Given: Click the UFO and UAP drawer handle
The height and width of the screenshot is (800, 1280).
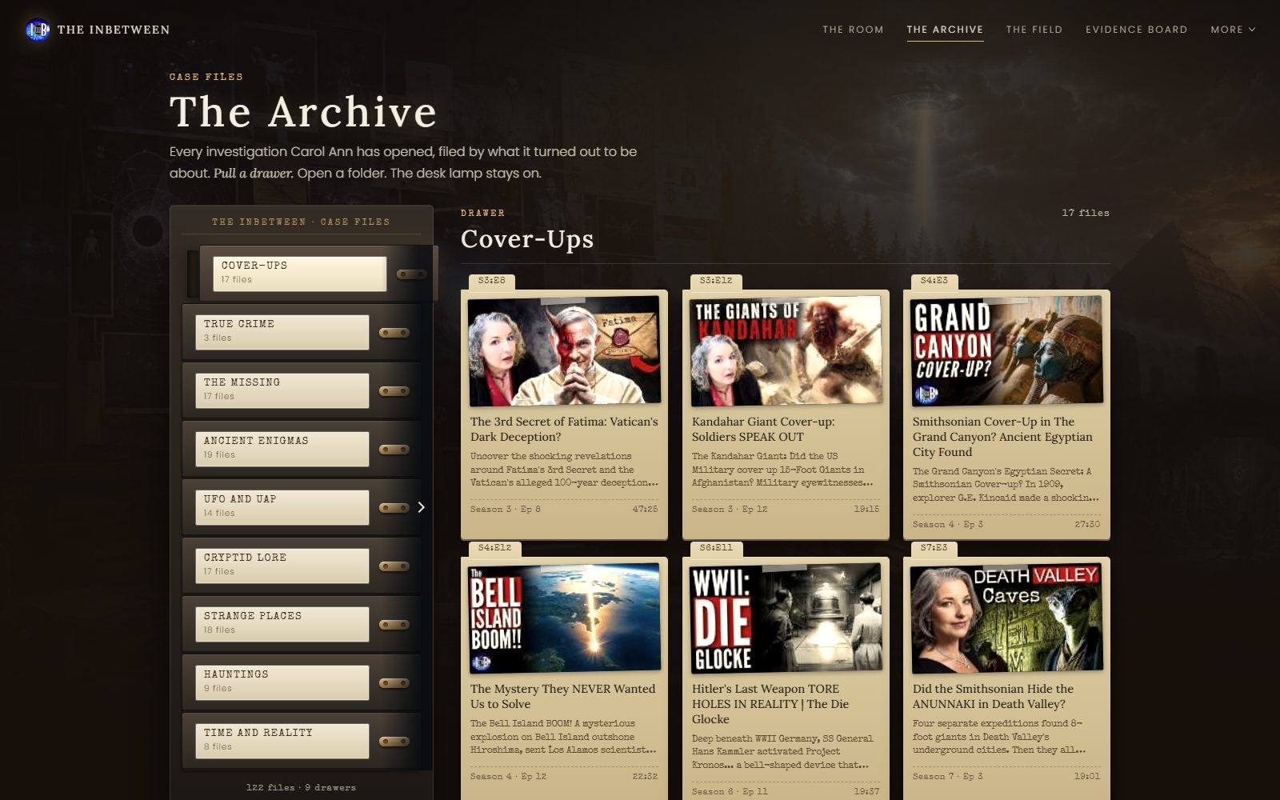Looking at the screenshot, I should pyautogui.click(x=394, y=508).
